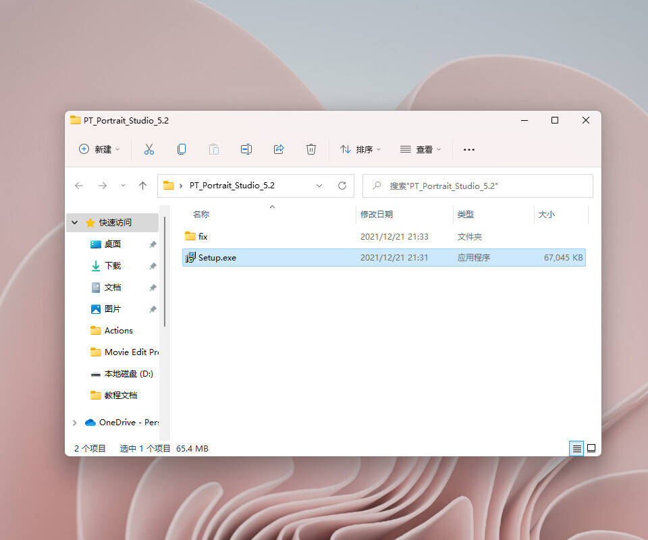This screenshot has height=540, width=648.
Task: Sort by the 修改日期 column header
Action: point(377,215)
